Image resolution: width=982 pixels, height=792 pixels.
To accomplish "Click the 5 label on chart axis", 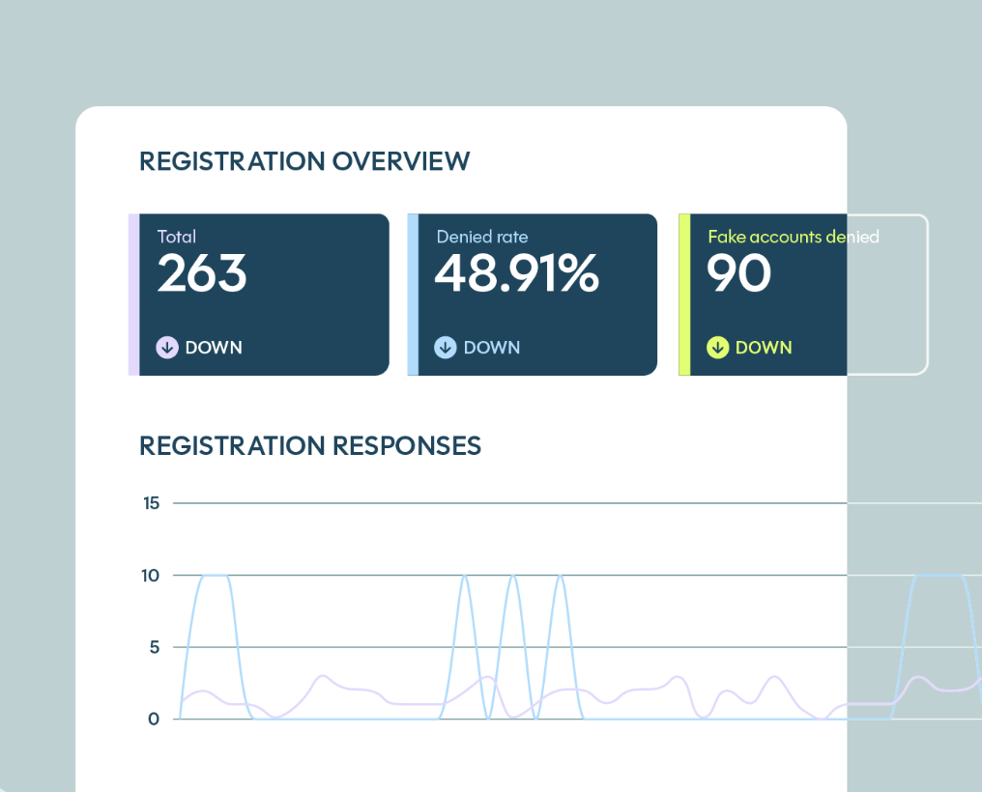I will tap(154, 647).
